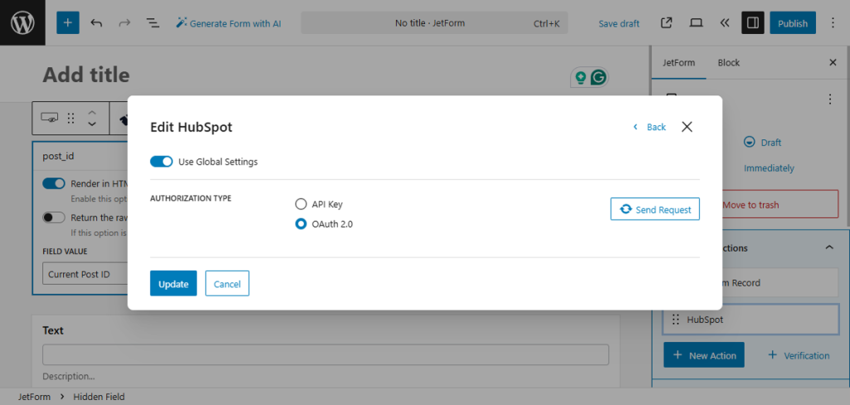Click the hidden field block type icon
The width and height of the screenshot is (850, 405).
(x=50, y=119)
